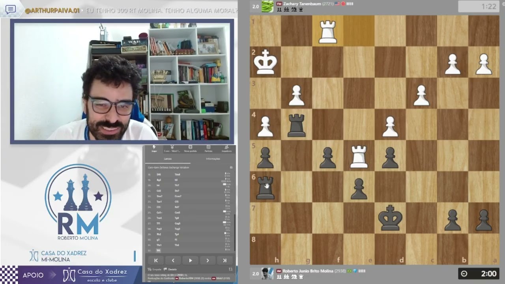Pick the white pawn on b2

(452, 64)
